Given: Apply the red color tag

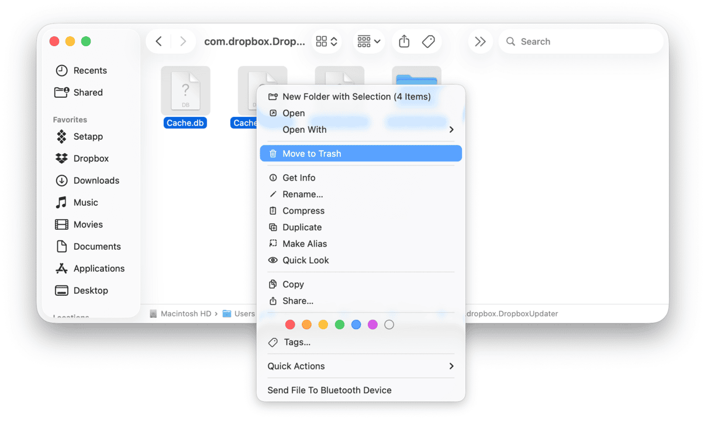Looking at the screenshot, I should [290, 325].
